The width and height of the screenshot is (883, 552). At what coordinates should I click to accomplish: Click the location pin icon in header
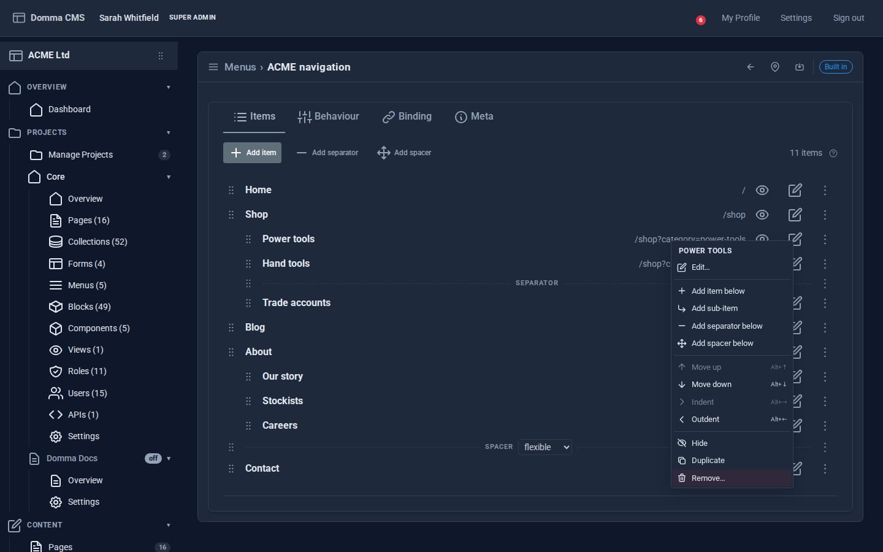pyautogui.click(x=775, y=67)
